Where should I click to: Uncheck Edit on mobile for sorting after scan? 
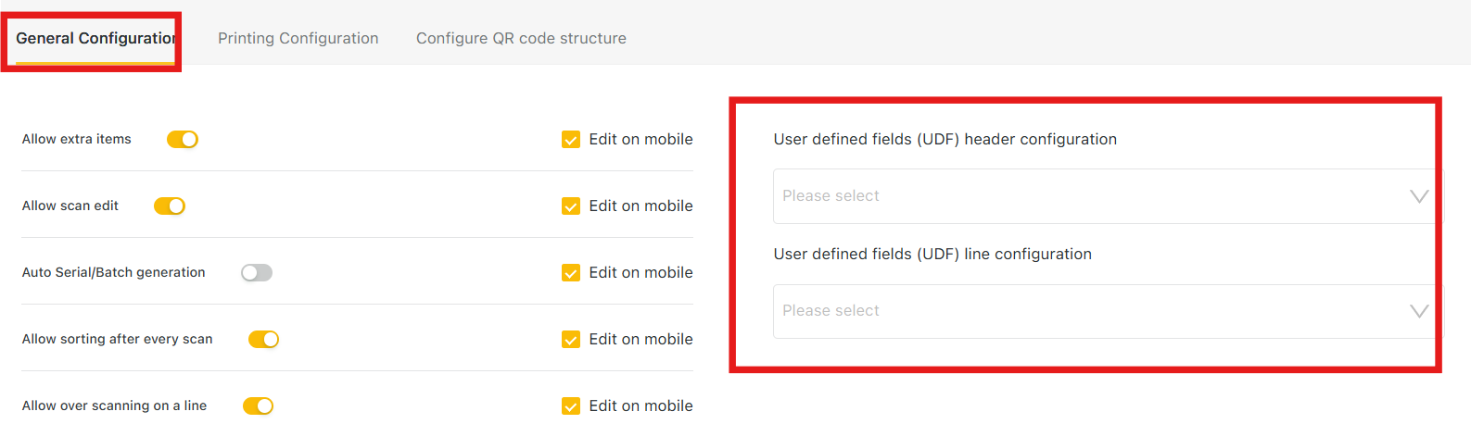point(571,340)
